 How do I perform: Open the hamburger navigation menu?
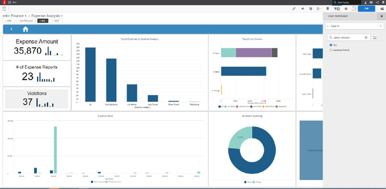(x=4, y=9)
